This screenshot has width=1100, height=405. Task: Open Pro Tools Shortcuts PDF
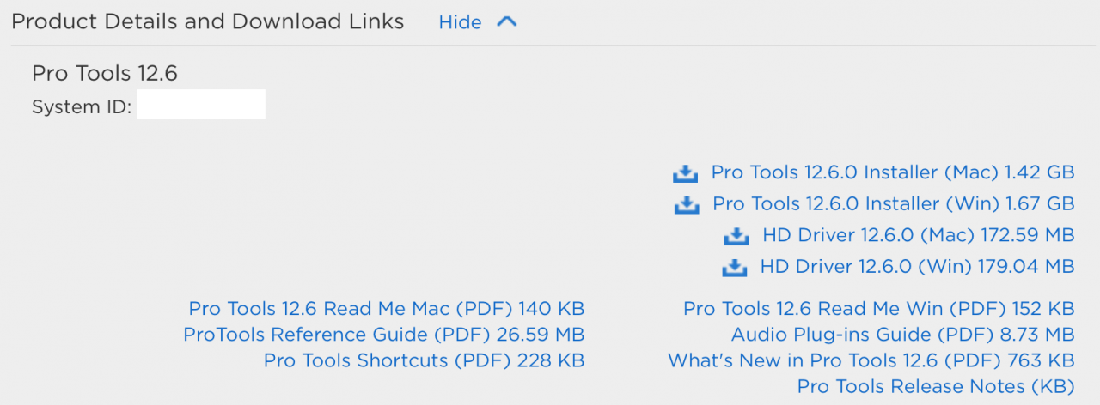click(425, 361)
